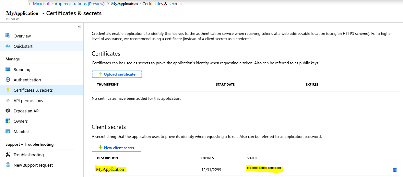Click the masked secret value
Viewport: 403px width, 177px height.
click(264, 169)
